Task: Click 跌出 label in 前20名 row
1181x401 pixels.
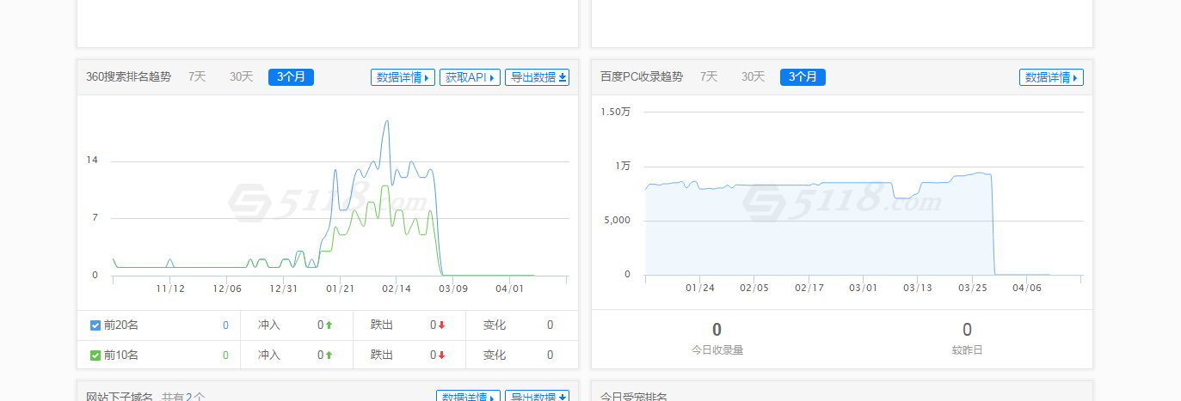Action: tap(382, 325)
